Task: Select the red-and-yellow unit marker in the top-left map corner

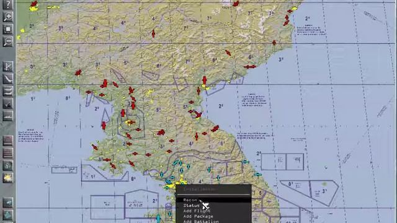Action: click(x=33, y=6)
